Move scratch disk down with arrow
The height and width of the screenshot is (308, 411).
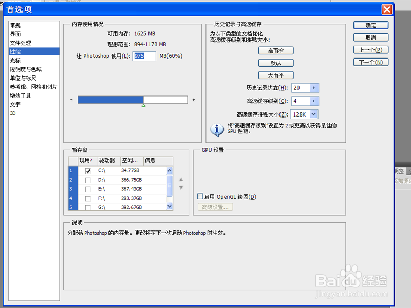pos(181,188)
